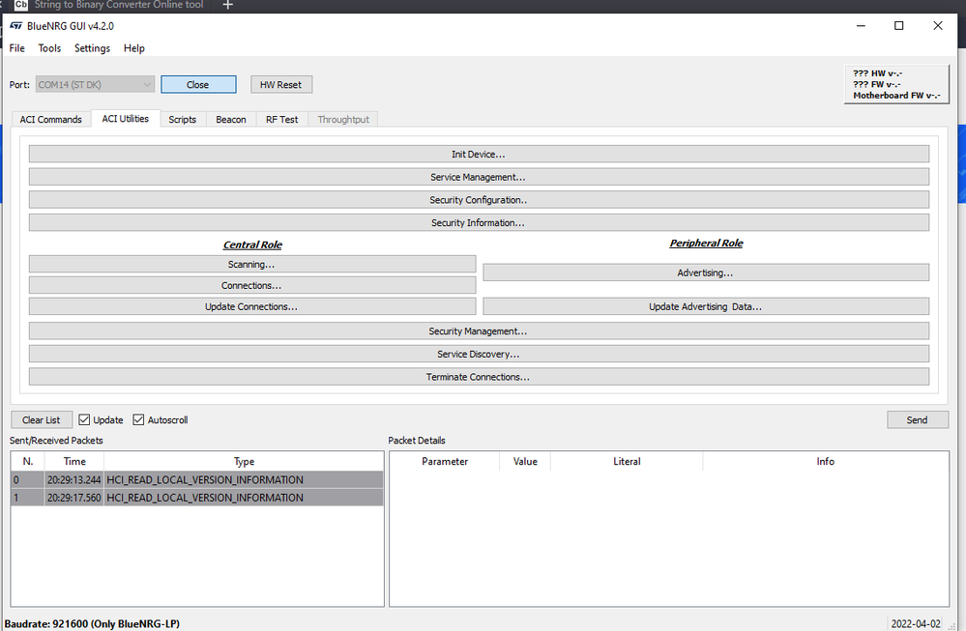Open the Settings menu

(x=93, y=48)
